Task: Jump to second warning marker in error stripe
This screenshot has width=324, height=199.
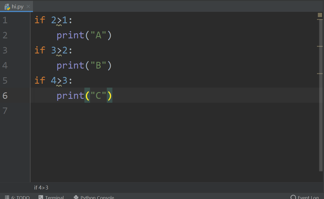Action: 320,46
